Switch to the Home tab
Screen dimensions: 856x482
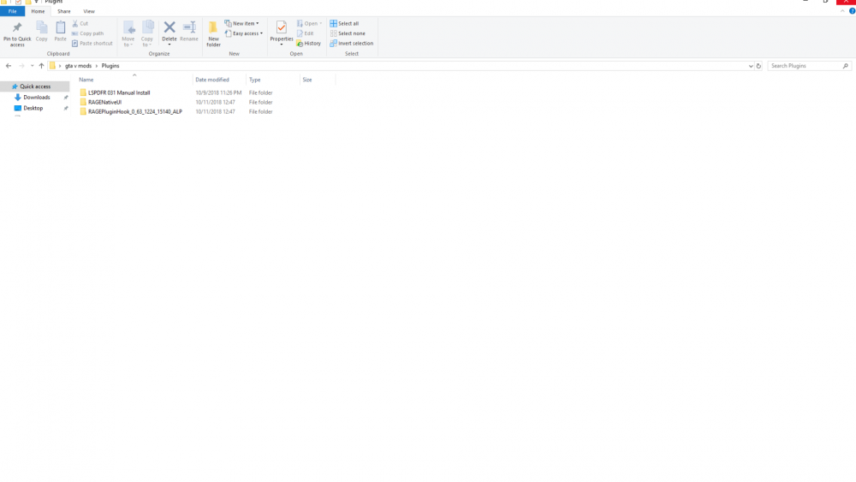point(38,11)
